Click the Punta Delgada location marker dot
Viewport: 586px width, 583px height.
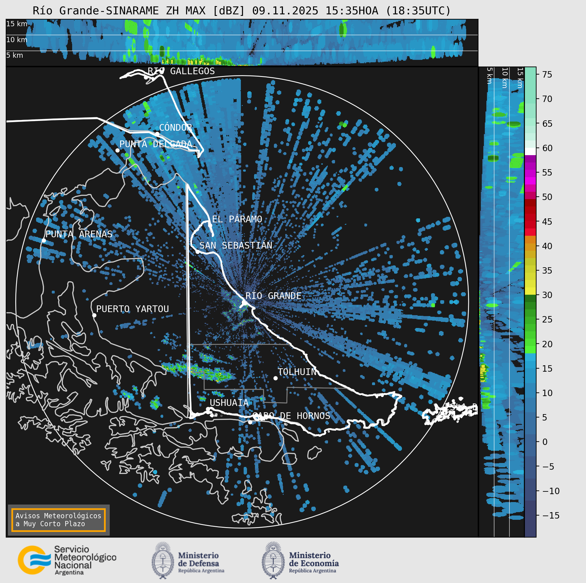click(117, 150)
